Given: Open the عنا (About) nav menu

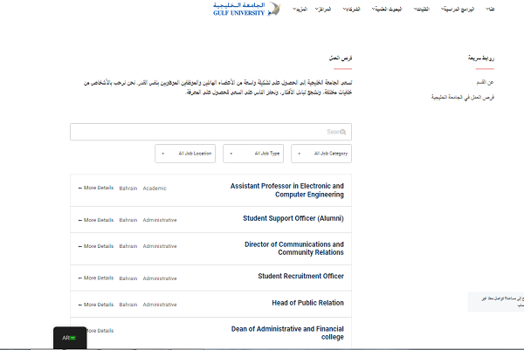Looking at the screenshot, I should [x=490, y=9].
